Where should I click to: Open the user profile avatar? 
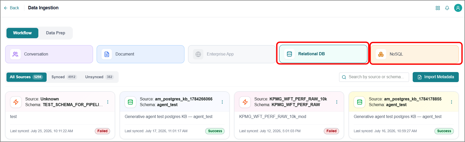point(458,8)
